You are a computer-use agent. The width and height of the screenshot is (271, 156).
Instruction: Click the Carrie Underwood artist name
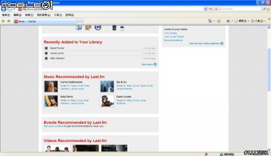(x=71, y=82)
